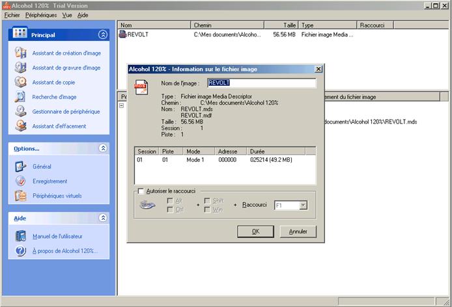
Task: Click Recherche d'image link
Action: tap(54, 97)
